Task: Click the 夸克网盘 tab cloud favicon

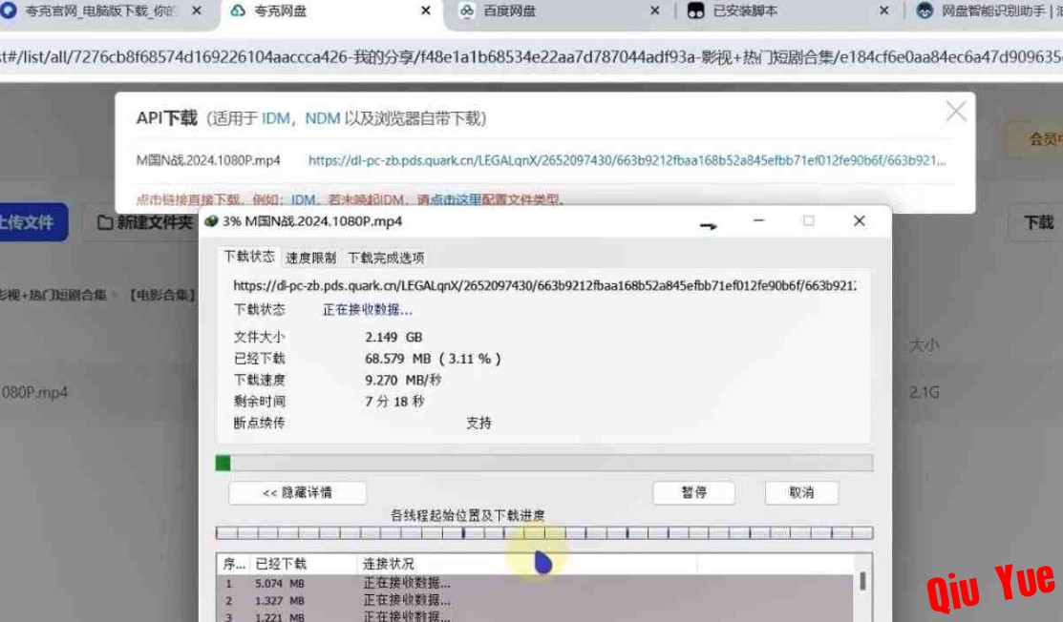Action: click(x=238, y=10)
